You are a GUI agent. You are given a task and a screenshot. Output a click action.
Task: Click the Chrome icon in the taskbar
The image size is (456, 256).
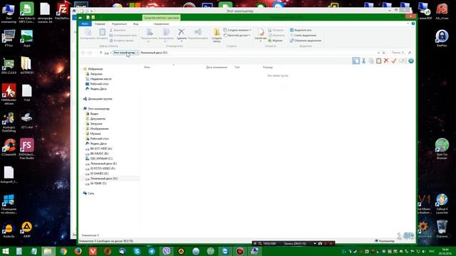click(x=63, y=251)
